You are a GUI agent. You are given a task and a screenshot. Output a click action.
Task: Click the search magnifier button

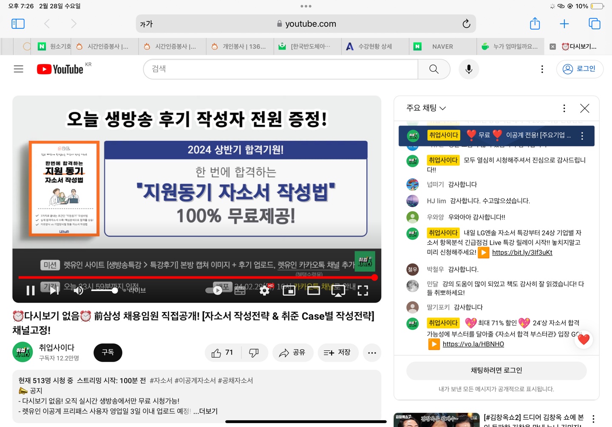[x=434, y=69]
